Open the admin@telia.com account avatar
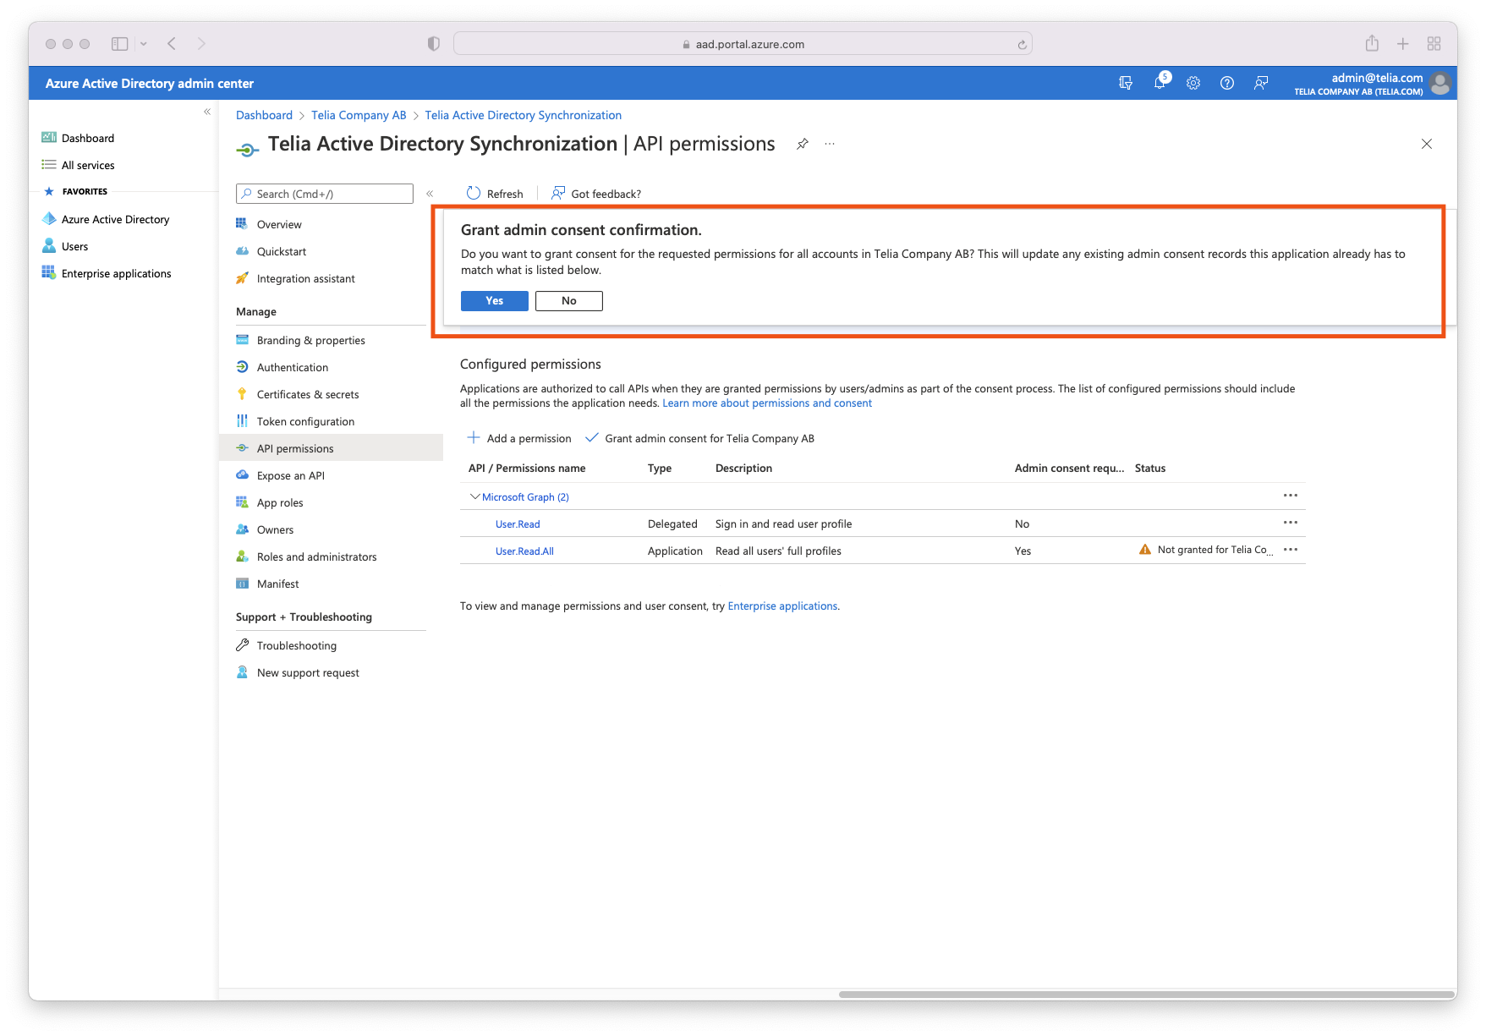This screenshot has width=1486, height=1036. (x=1440, y=83)
